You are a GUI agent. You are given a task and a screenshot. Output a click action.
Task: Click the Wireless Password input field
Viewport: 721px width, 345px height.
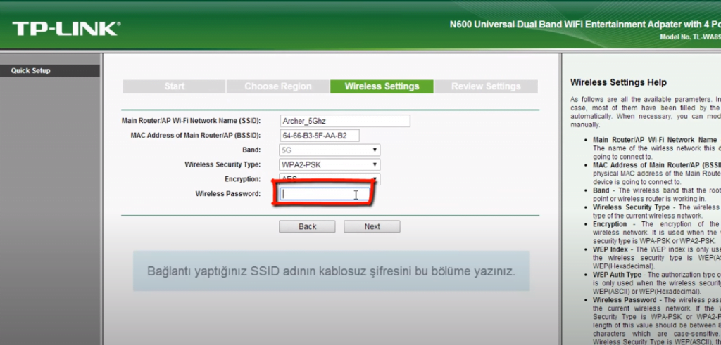pyautogui.click(x=325, y=194)
